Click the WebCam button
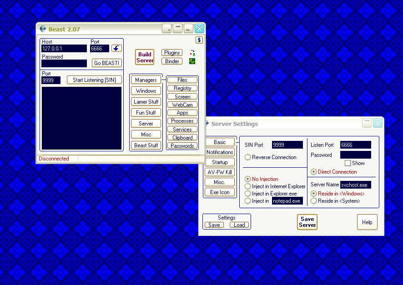Image resolution: width=403 pixels, height=285 pixels. pos(182,105)
